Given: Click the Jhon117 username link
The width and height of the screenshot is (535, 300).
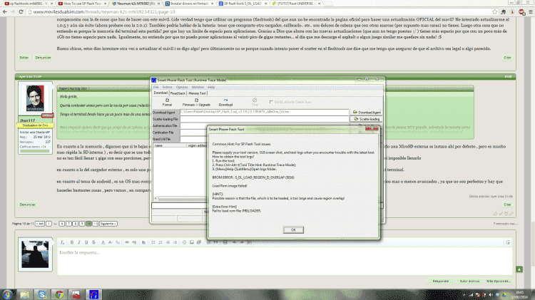Looking at the screenshot, I should click(27, 120).
